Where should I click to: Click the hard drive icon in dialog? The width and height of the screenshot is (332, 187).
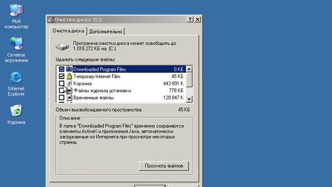tap(62, 46)
